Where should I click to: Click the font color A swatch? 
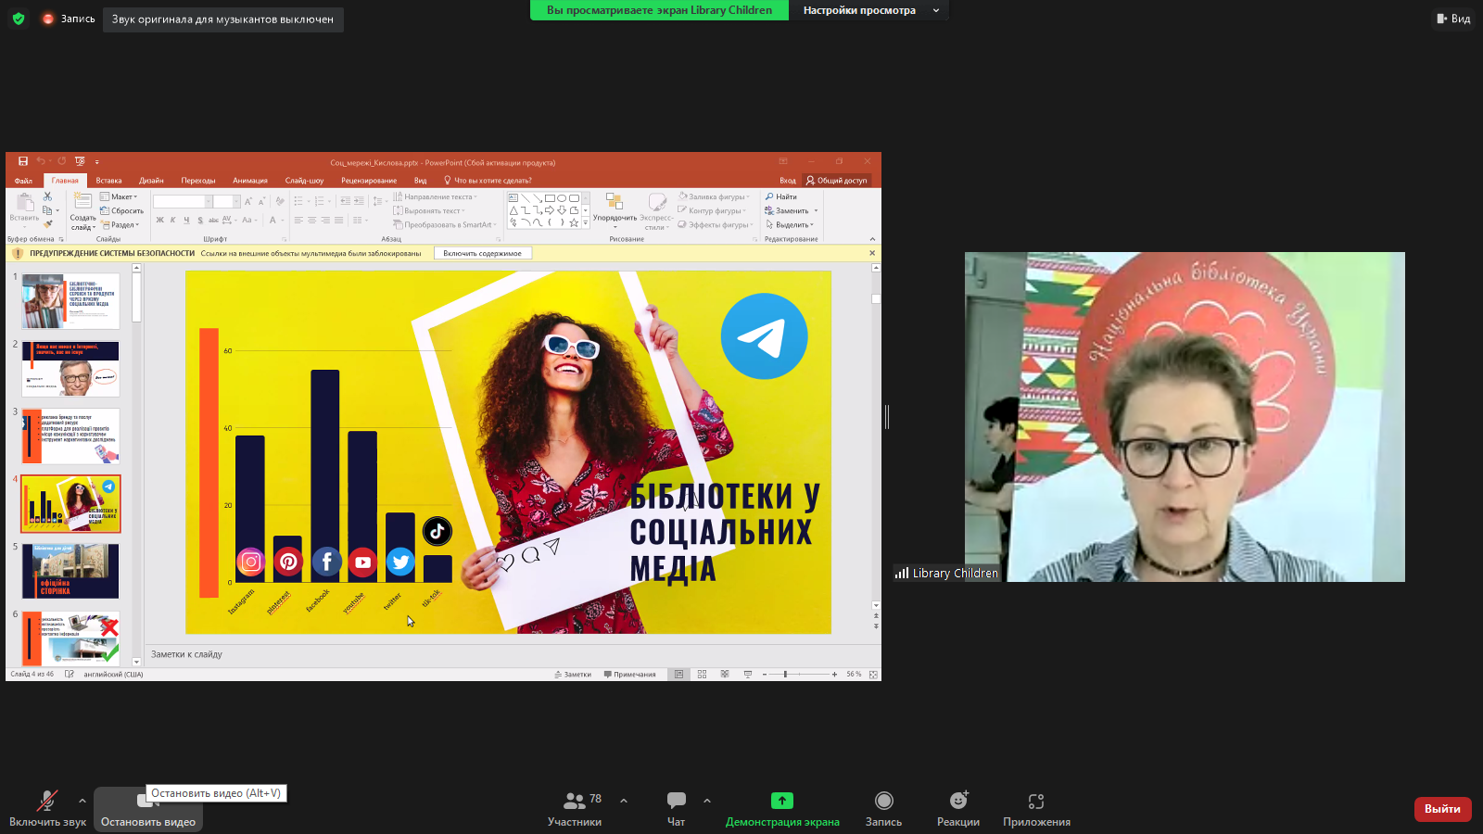[x=273, y=221]
